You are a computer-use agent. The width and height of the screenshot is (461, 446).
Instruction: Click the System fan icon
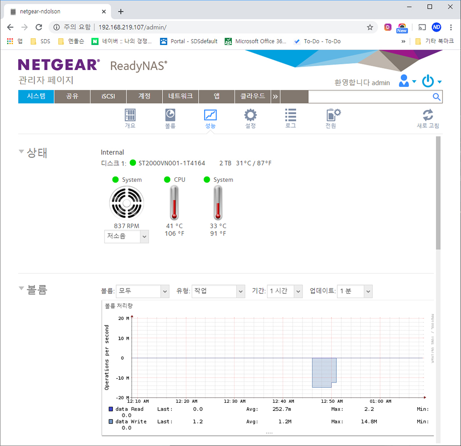127,203
